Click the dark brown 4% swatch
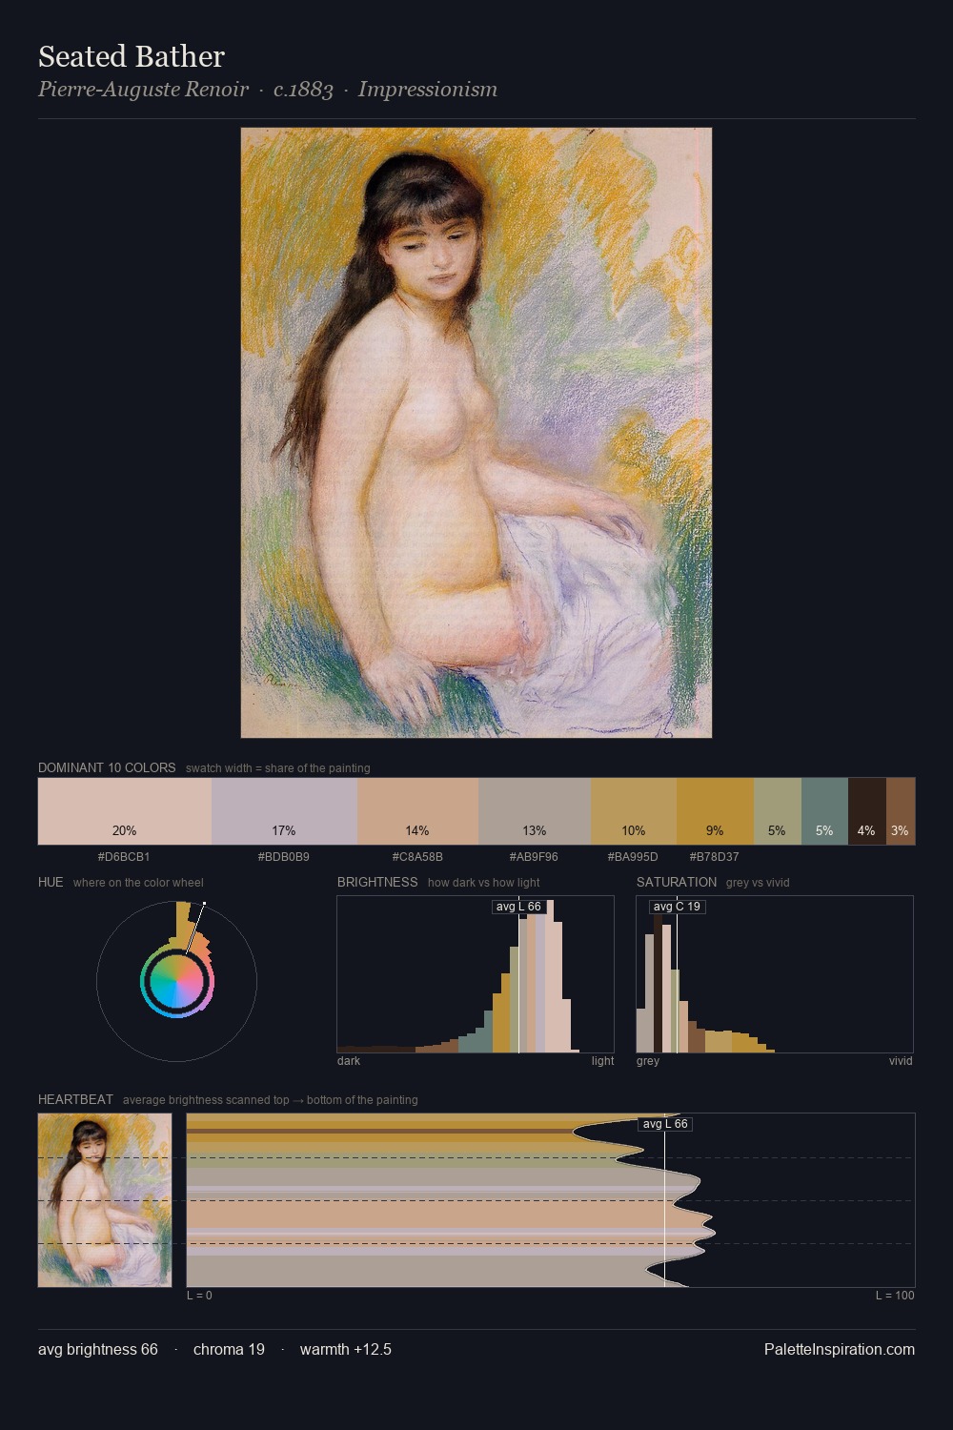Viewport: 953px width, 1430px height. click(867, 811)
